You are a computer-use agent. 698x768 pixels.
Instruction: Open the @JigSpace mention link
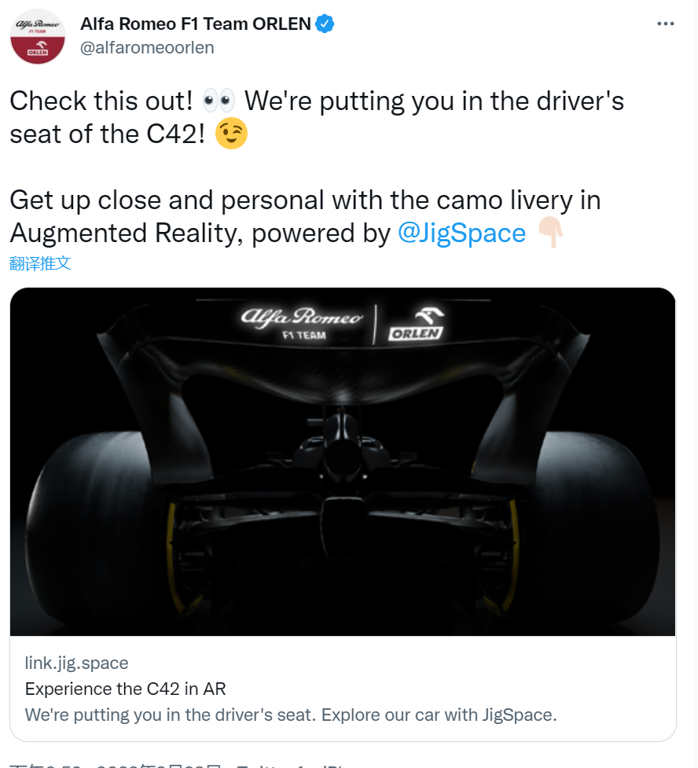[461, 233]
